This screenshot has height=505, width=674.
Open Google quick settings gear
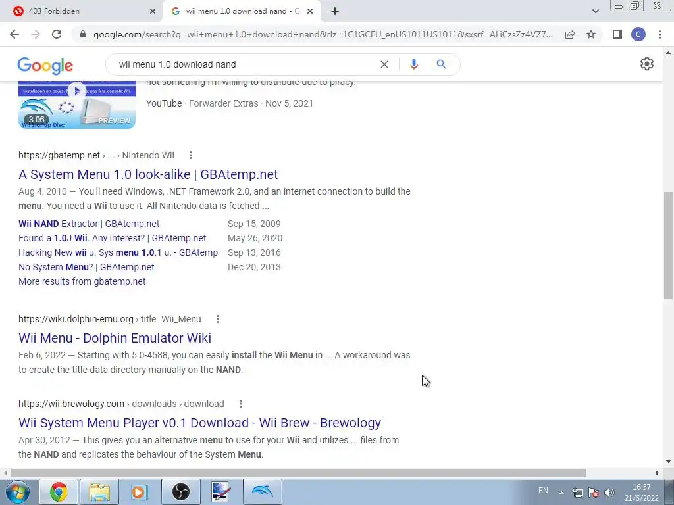pos(647,64)
